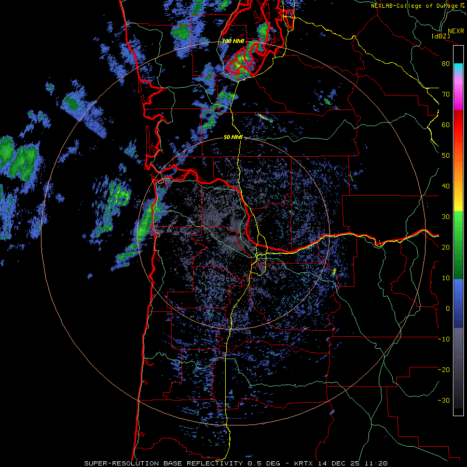Click the 70 dBZ scale value
The image size is (467, 467).
pos(446,94)
